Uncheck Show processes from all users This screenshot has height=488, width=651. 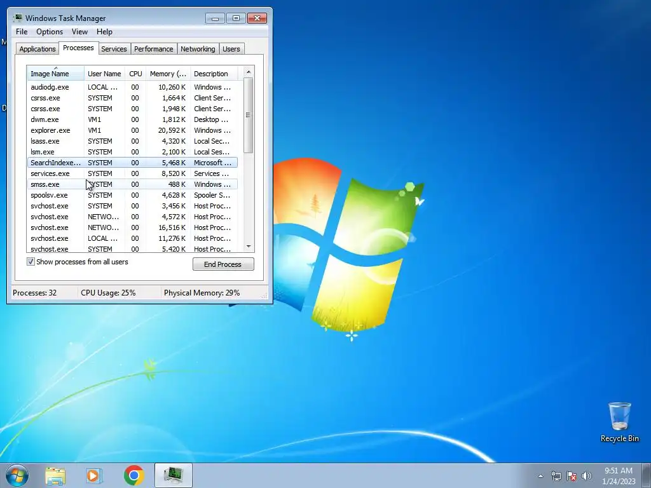31,261
